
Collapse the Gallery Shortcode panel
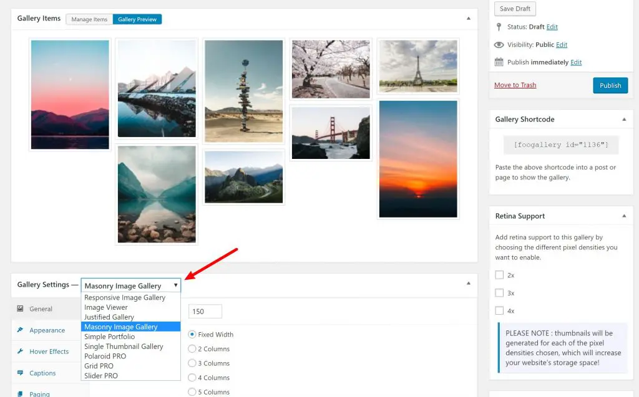tap(624, 119)
